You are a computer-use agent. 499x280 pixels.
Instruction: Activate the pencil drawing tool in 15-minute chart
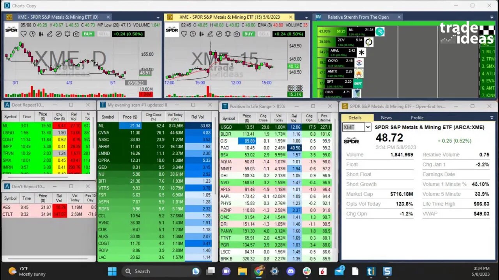[210, 34]
